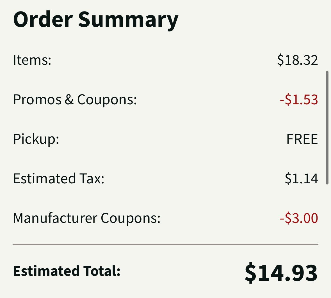
Task: Click the word "Summary" in the heading
Action: pos(128,20)
